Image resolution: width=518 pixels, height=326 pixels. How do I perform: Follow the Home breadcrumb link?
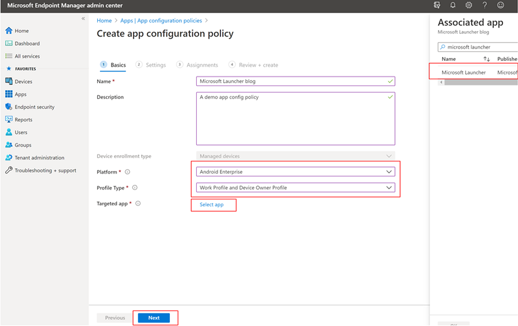104,21
